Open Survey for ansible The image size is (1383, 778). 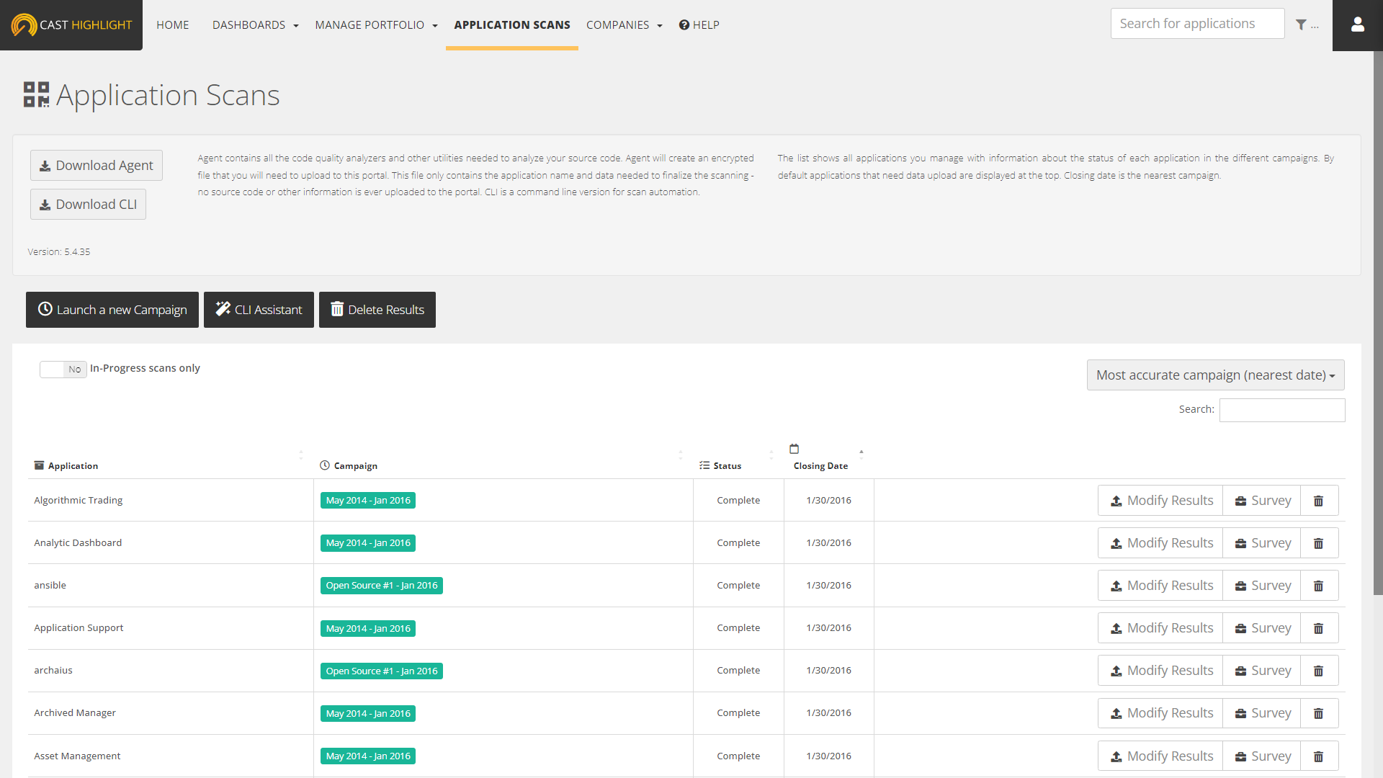1262,586
